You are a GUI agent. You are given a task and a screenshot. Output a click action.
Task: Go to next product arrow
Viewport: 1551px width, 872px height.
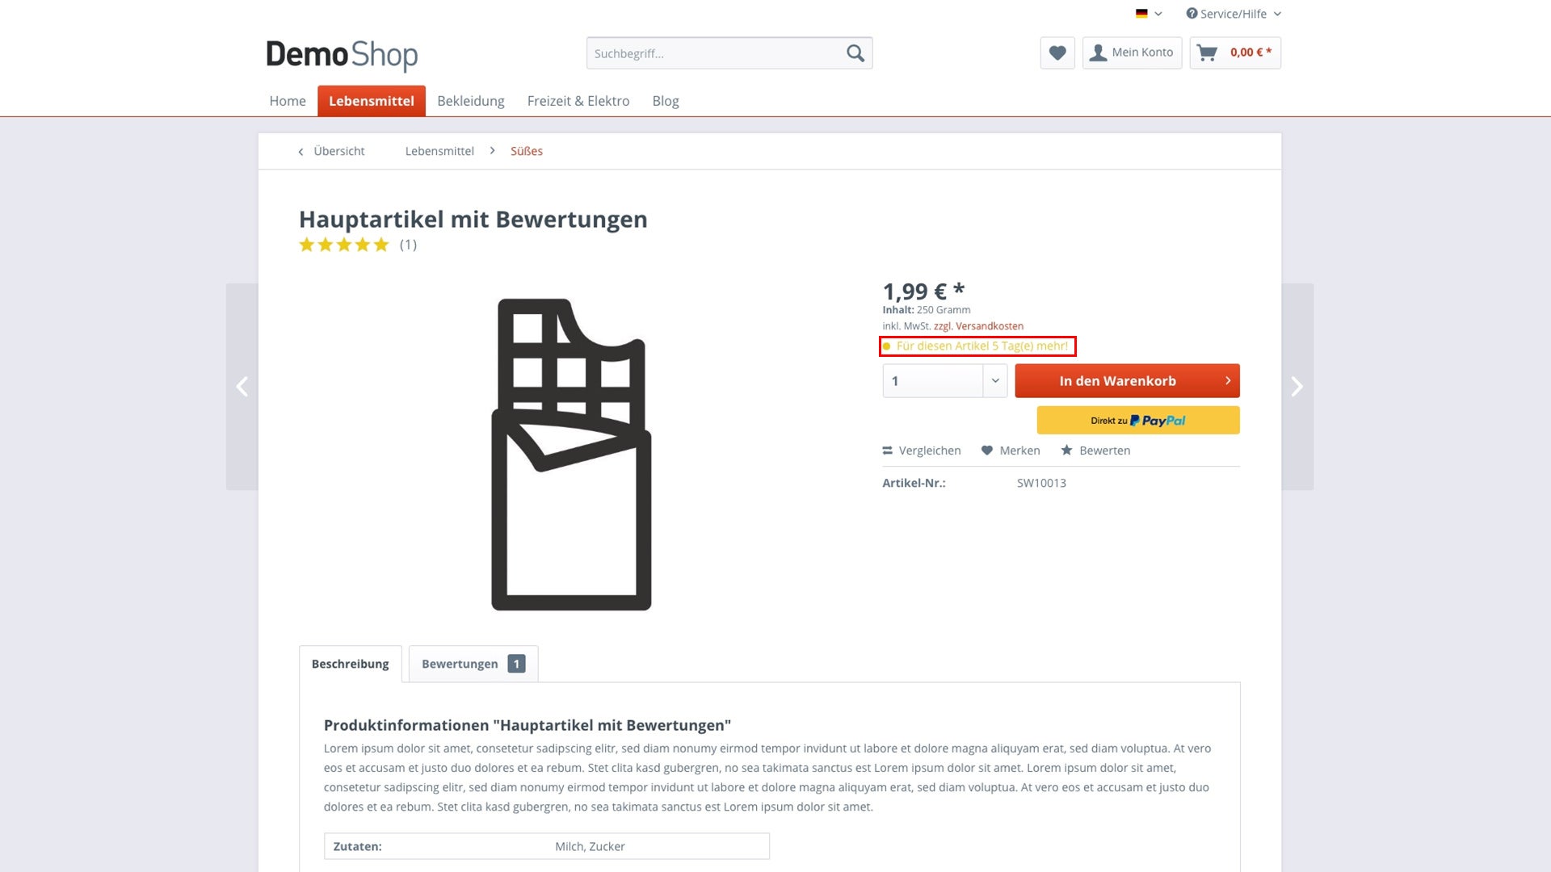(1297, 387)
